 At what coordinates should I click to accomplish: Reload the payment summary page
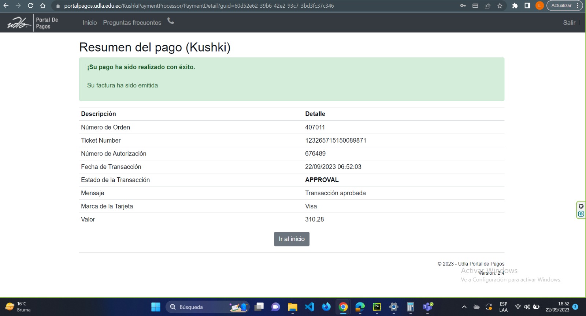pos(30,6)
